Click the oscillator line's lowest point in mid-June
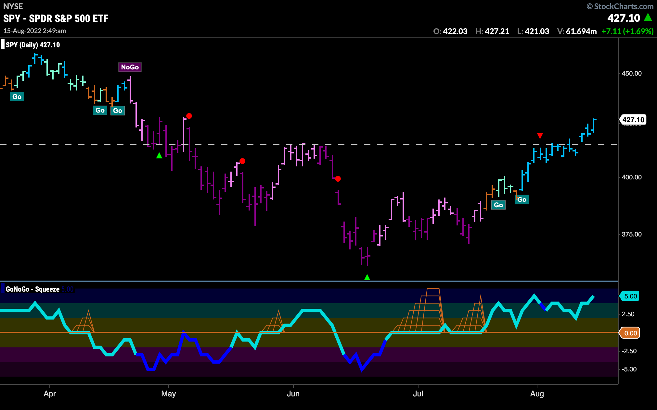Screen dimensions: 657x410 [x=362, y=370]
